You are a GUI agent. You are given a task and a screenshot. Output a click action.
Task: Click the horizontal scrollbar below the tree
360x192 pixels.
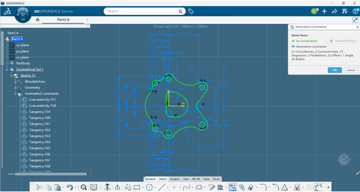[50, 174]
